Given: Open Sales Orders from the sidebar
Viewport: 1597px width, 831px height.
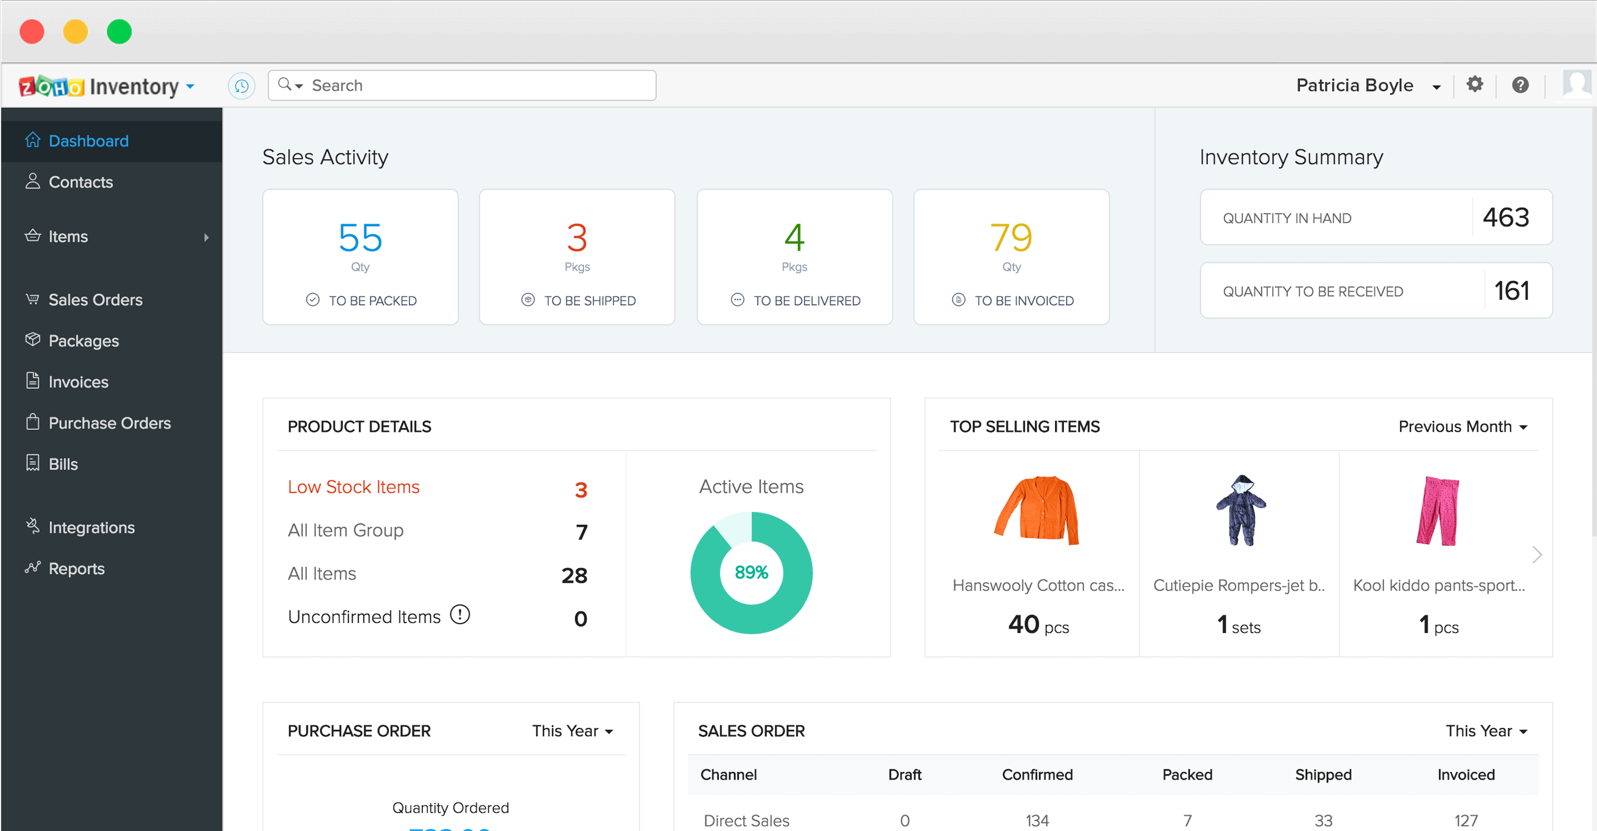Looking at the screenshot, I should 95,299.
